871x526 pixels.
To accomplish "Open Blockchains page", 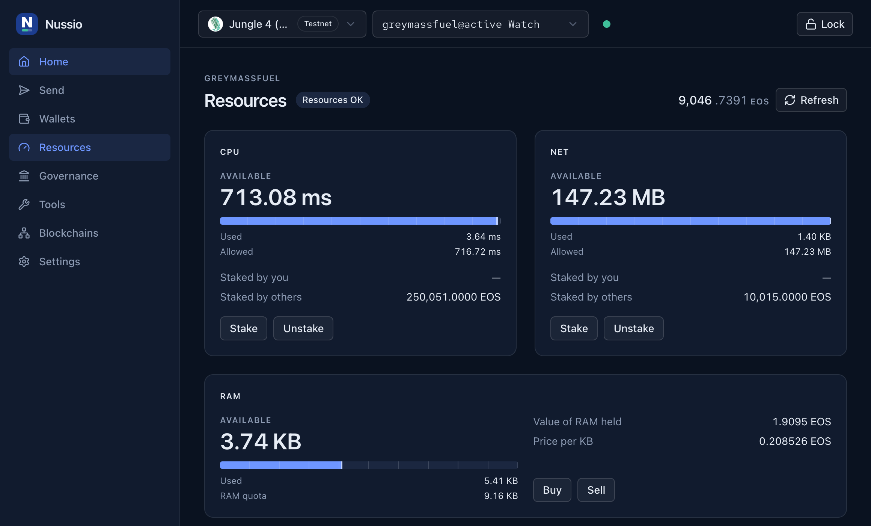I will coord(90,233).
